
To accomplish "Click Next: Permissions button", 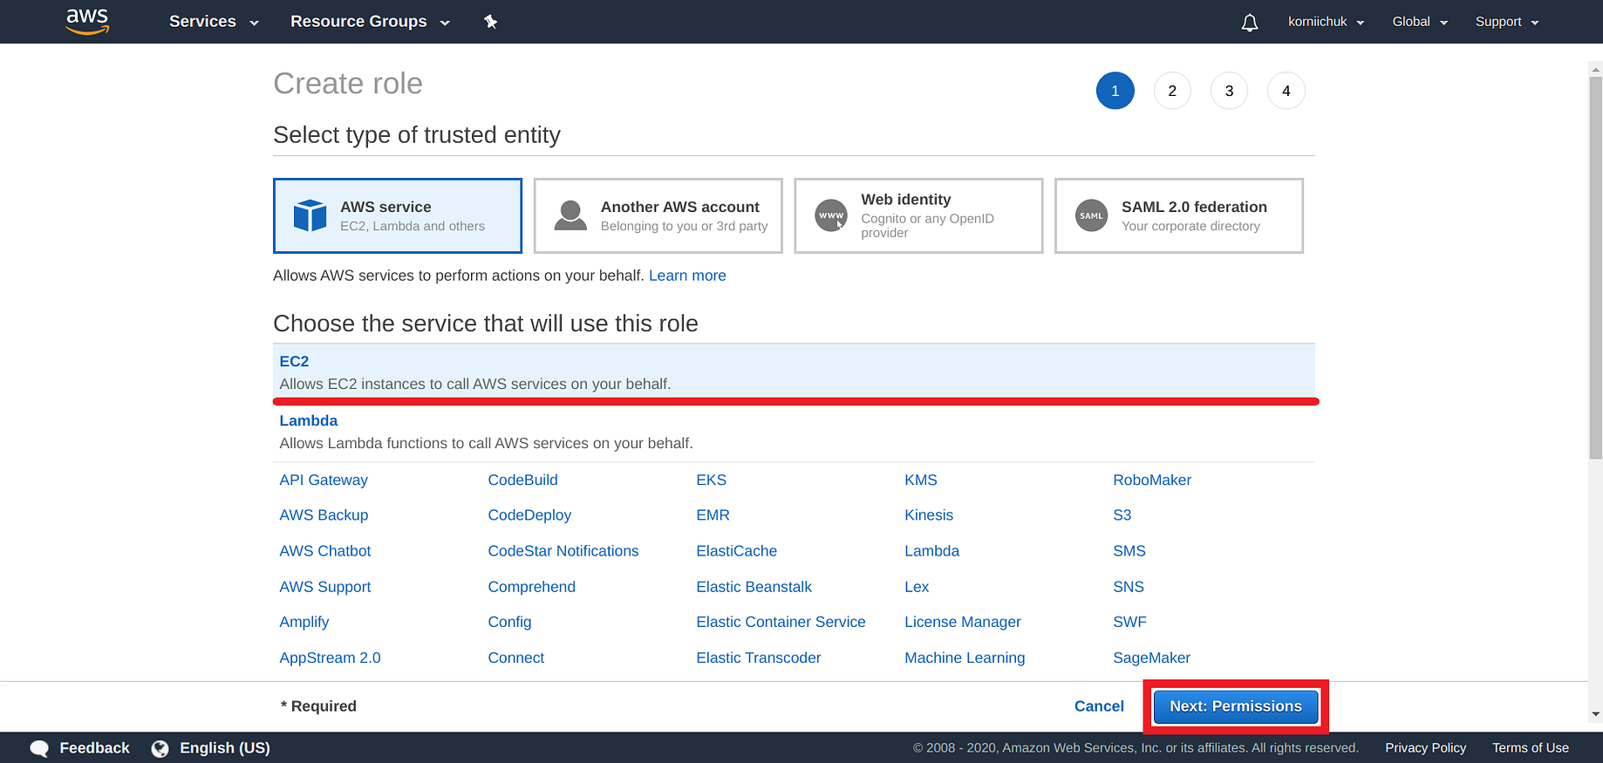I will pos(1236,706).
